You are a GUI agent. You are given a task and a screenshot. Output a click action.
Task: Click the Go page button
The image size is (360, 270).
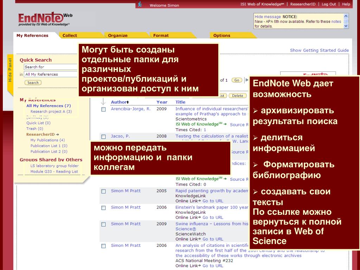coord(237,80)
